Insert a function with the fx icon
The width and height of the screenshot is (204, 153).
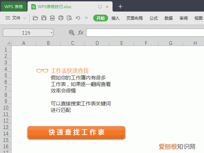81,33
